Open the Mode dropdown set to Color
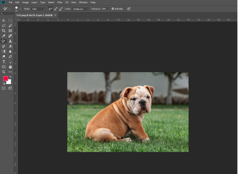Screen dimensions: 238x174 click(x=38, y=9)
